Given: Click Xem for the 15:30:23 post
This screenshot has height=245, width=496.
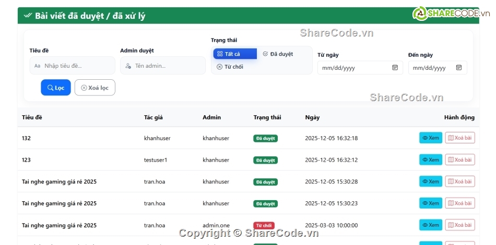Looking at the screenshot, I should [431, 203].
